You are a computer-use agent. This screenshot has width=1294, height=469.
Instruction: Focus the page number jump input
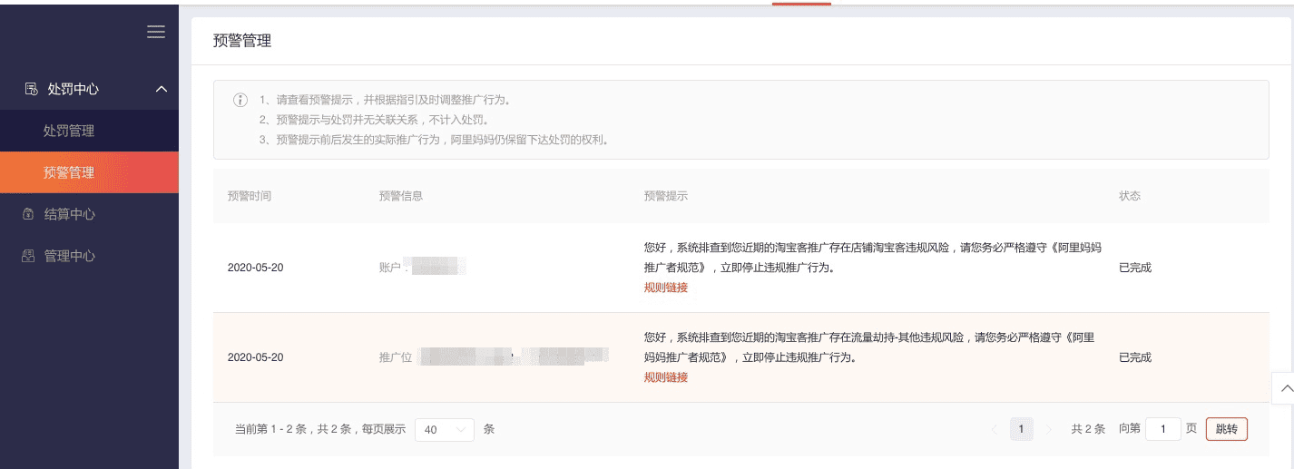pos(1163,429)
